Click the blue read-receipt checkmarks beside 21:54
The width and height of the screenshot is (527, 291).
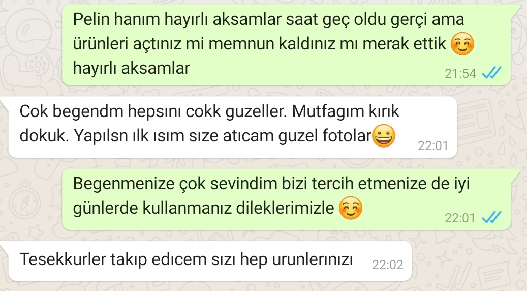click(x=491, y=73)
